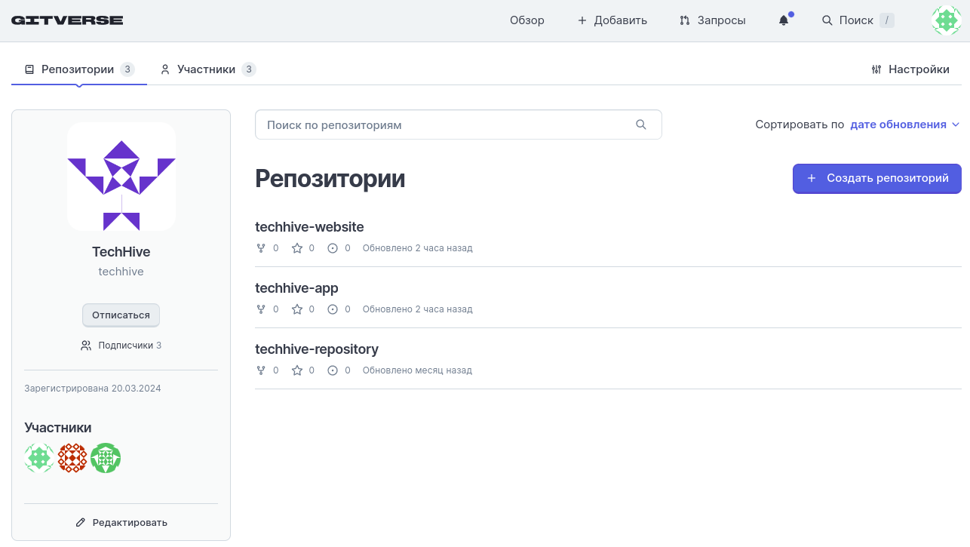This screenshot has width=970, height=547.
Task: Open the notifications bell
Action: (784, 20)
